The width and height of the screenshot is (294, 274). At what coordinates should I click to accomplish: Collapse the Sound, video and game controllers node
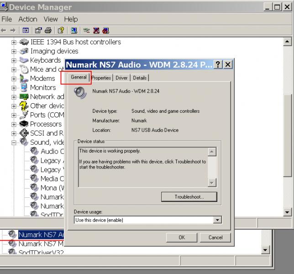(x=14, y=142)
